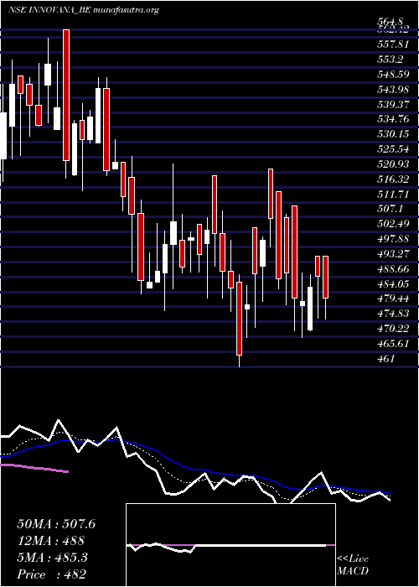This screenshot has height=587, width=419.
Task: Select the 557.81 price axis label
Action: (x=393, y=45)
